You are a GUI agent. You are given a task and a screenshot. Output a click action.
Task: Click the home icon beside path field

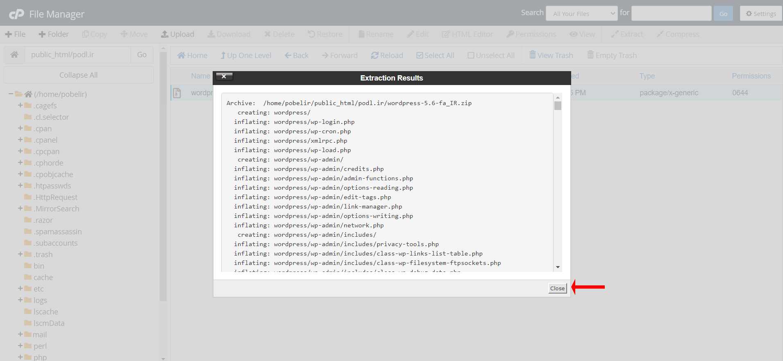point(14,55)
